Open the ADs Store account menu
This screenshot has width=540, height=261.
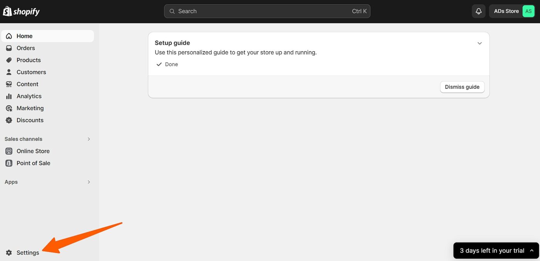pos(513,11)
